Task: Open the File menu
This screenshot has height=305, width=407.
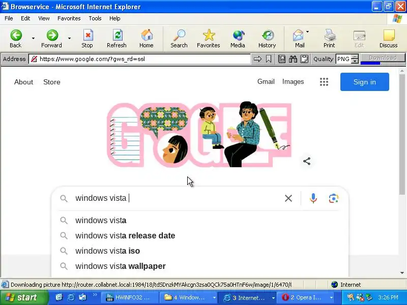Action: coord(9,18)
